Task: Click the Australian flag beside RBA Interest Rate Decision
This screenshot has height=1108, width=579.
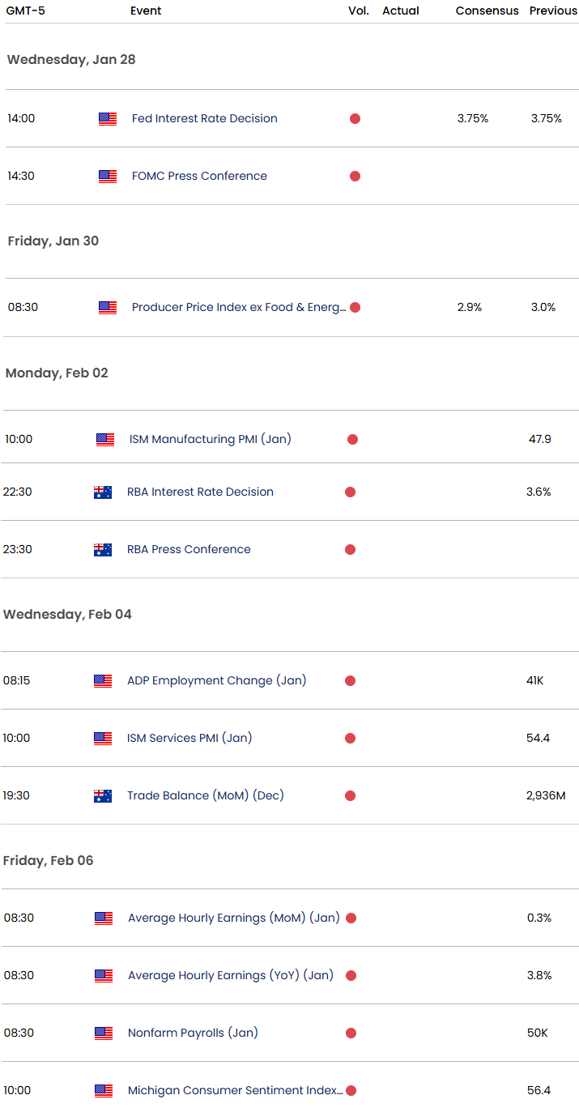Action: click(x=103, y=492)
